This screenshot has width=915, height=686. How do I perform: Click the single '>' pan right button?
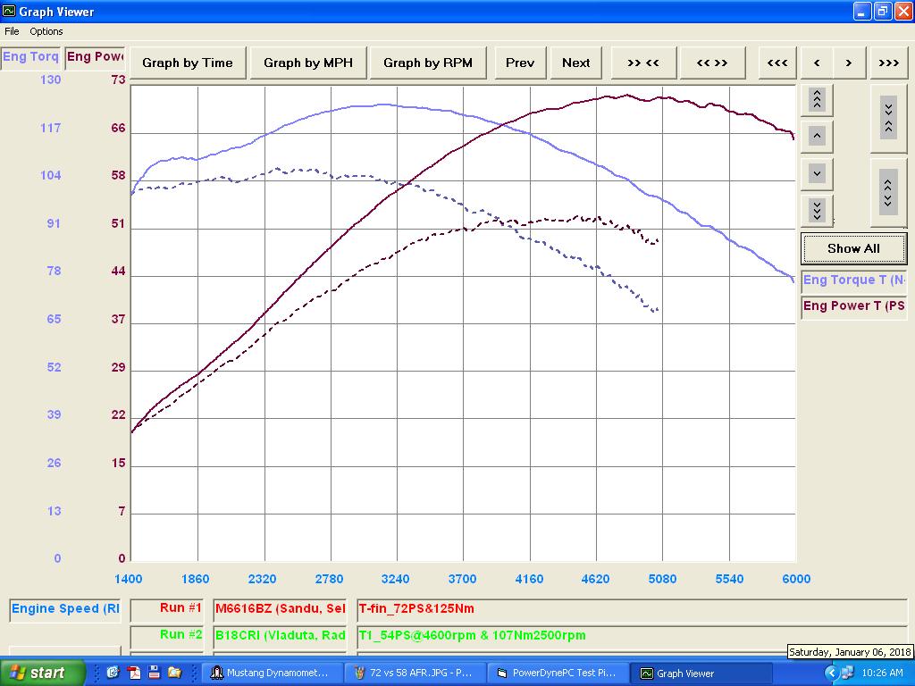(849, 63)
